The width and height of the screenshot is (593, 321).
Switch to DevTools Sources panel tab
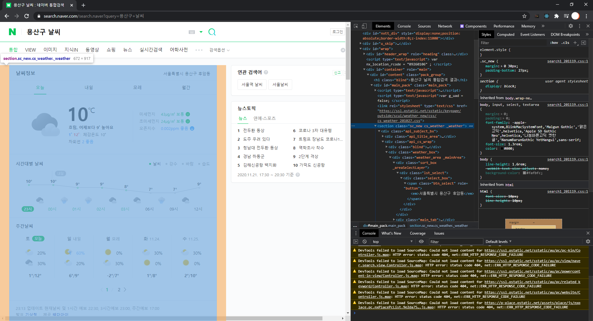pyautogui.click(x=424, y=26)
